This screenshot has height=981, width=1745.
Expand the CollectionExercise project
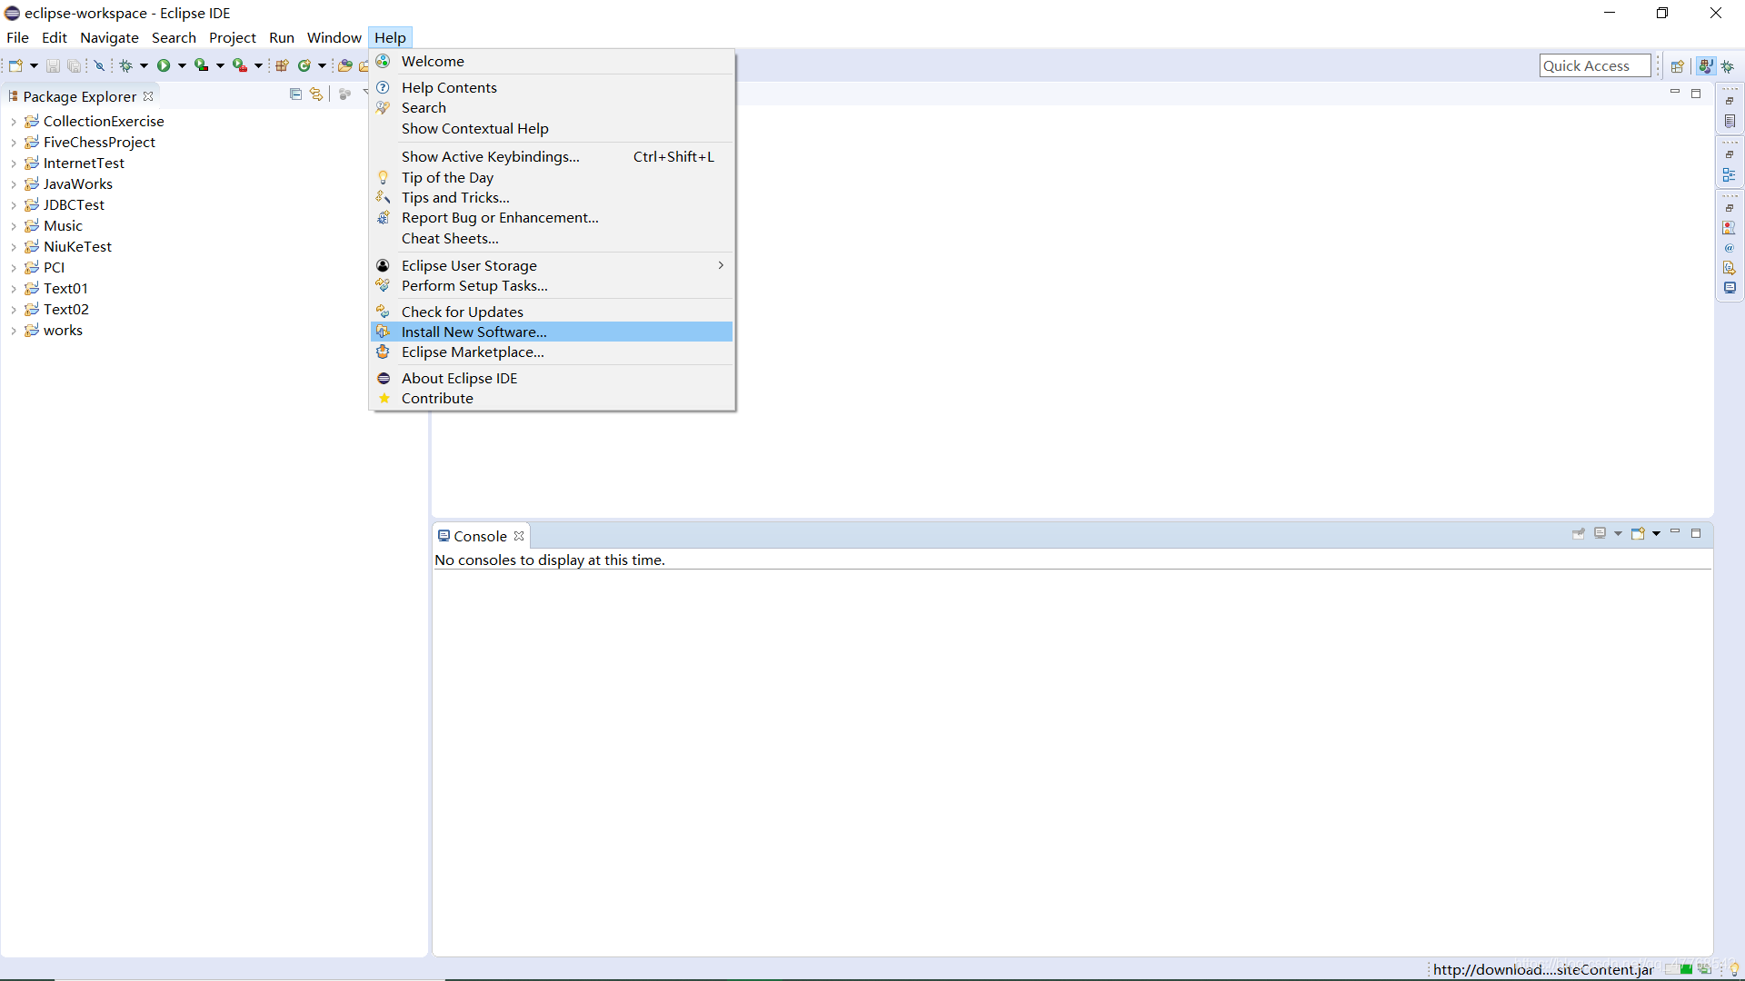(14, 122)
